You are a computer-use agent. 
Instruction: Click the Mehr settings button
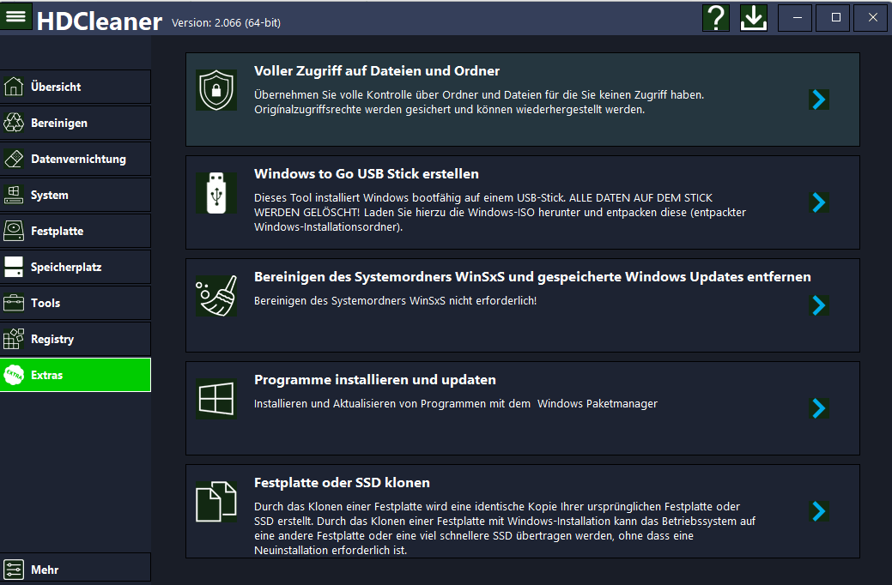point(76,570)
